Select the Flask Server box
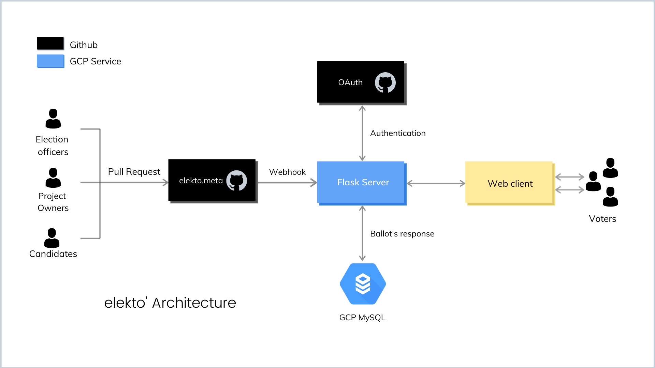This screenshot has width=655, height=368. pos(361,182)
